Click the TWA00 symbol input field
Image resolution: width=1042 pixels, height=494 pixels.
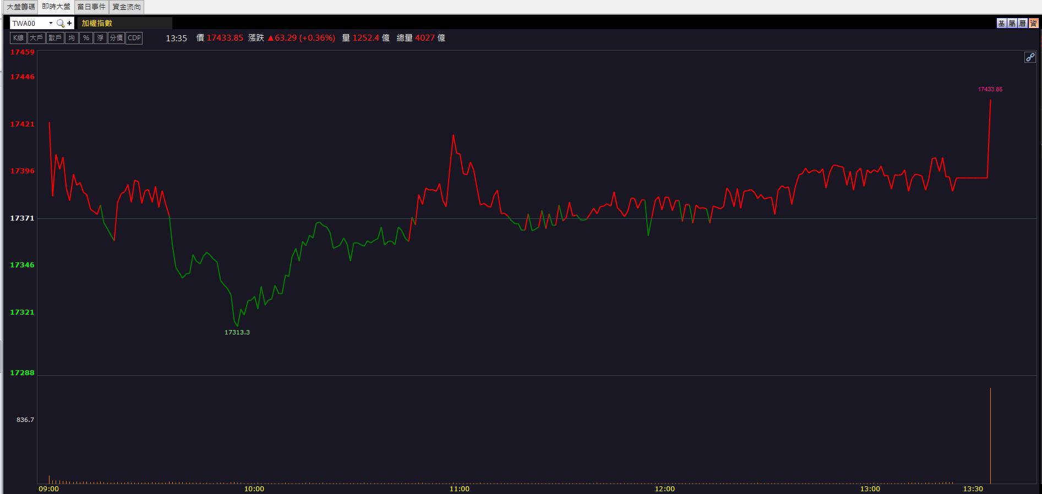[29, 23]
